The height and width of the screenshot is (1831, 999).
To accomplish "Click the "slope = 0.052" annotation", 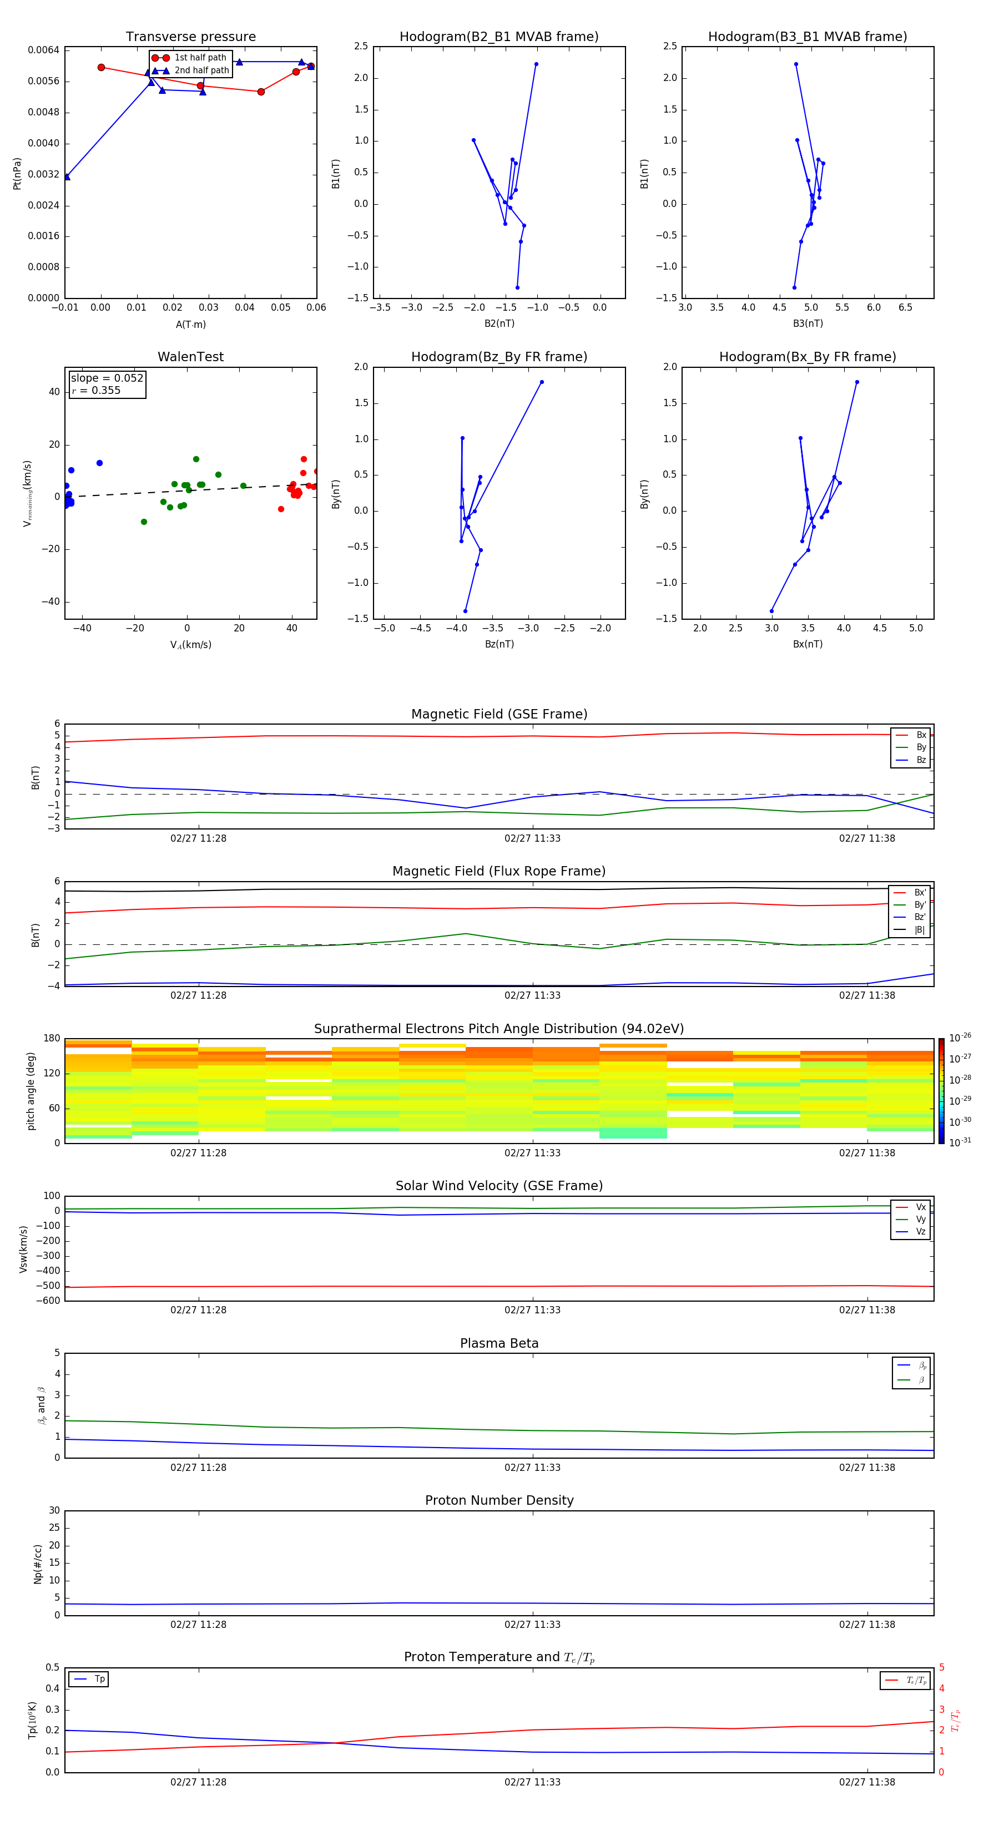I will point(107,378).
